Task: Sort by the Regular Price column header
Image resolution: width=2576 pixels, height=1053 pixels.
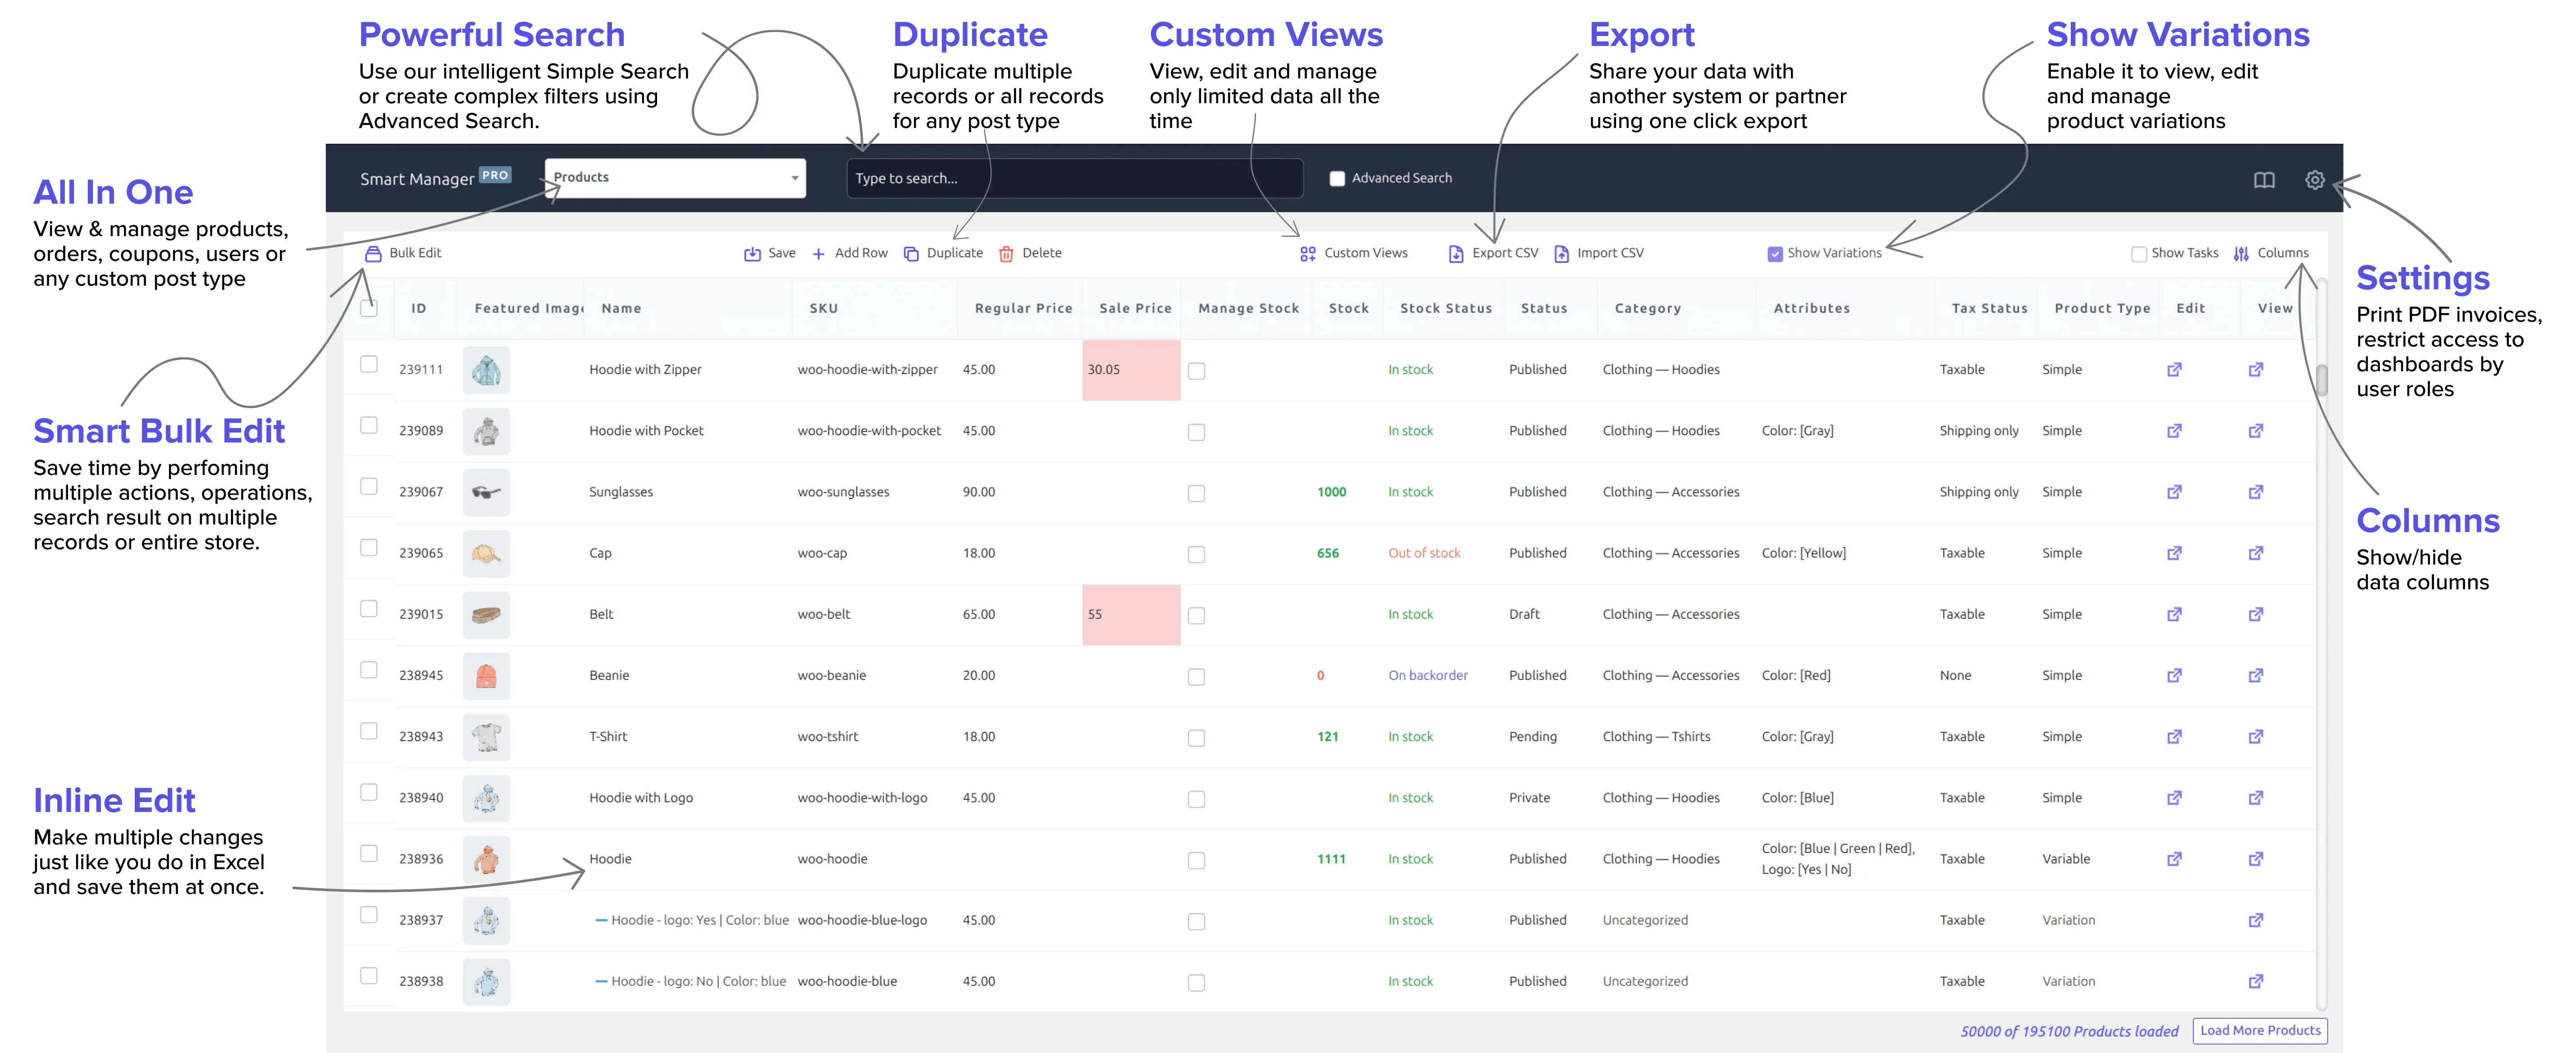Action: (x=1023, y=308)
